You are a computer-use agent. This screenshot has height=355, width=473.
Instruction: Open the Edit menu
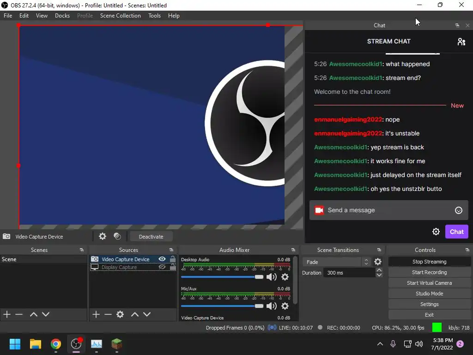(24, 16)
